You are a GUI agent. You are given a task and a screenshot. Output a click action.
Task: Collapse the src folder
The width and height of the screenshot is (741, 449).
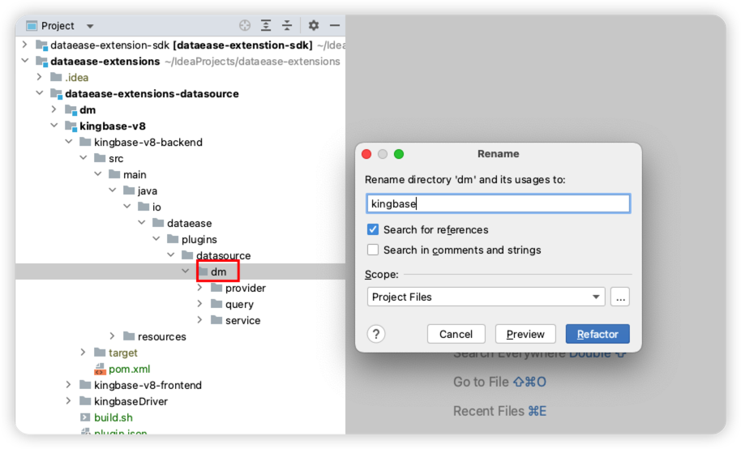[x=84, y=158]
